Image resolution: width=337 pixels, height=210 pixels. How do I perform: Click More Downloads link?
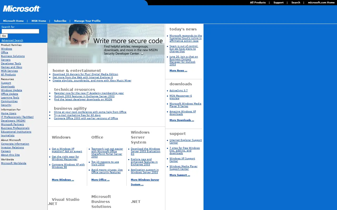click(x=182, y=120)
